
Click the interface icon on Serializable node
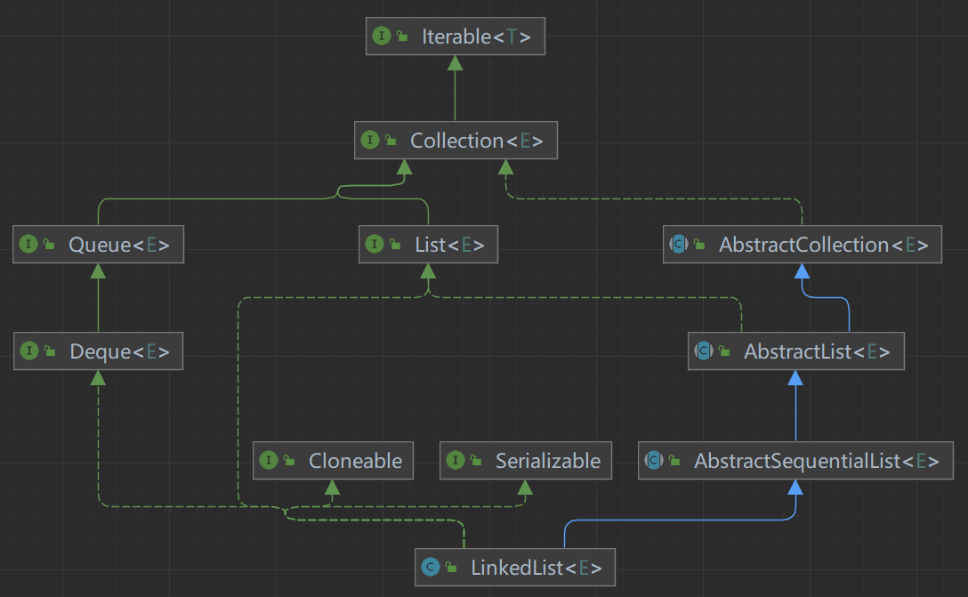point(455,460)
